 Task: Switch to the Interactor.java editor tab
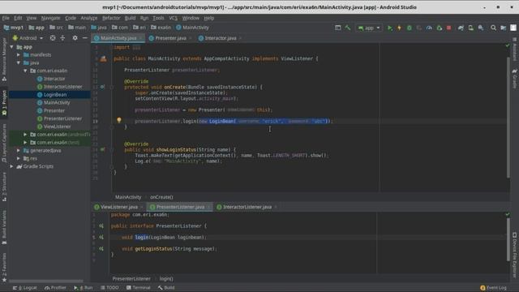click(x=220, y=38)
